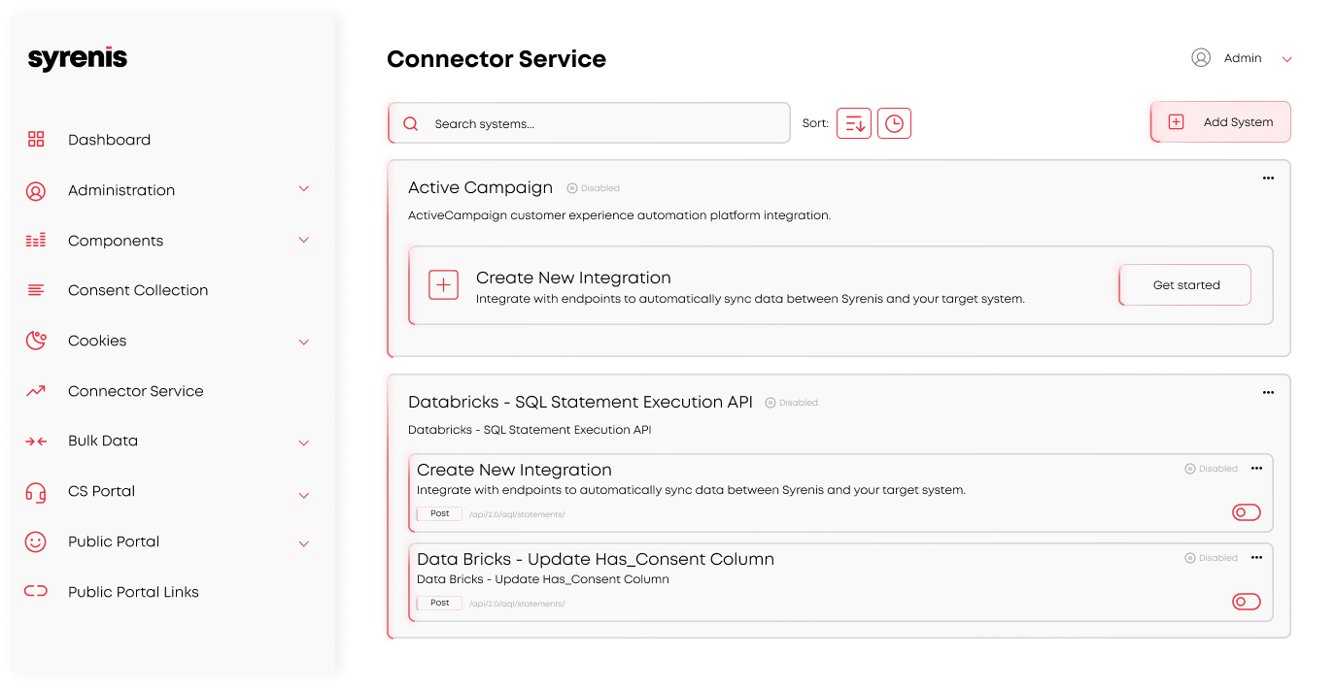
Task: Toggle the Update Has_Consent Column integration
Action: pos(1246,602)
